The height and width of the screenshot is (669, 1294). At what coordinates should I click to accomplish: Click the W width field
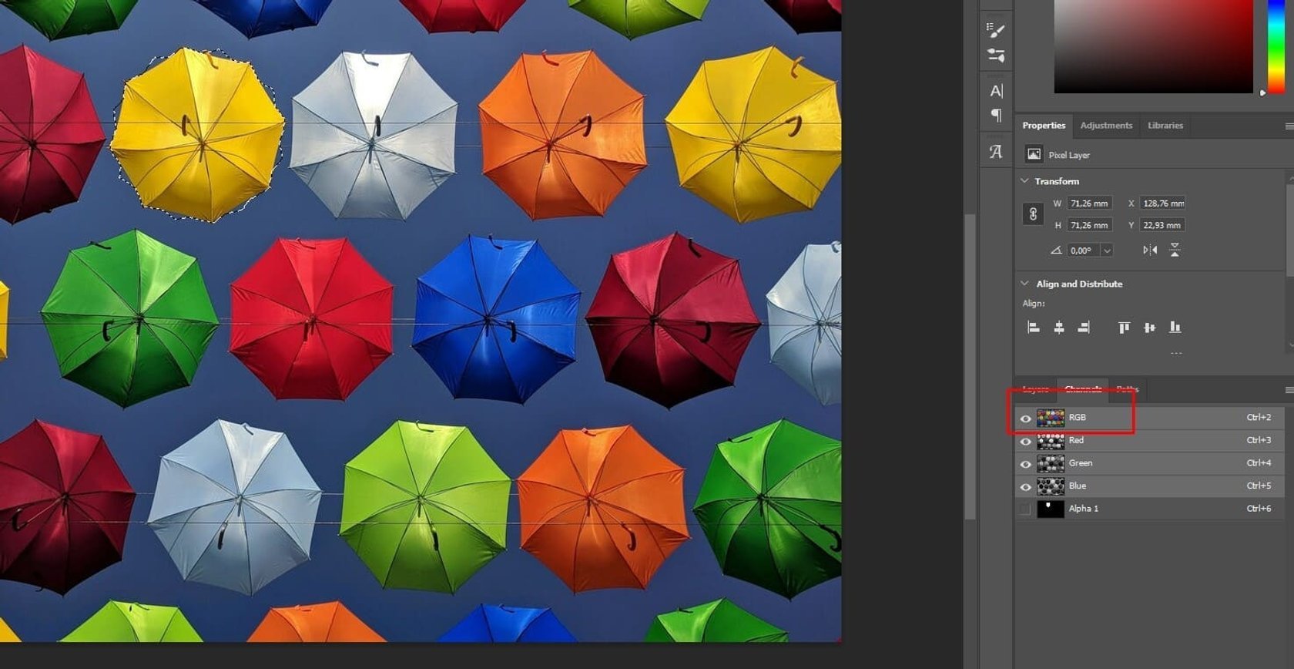pos(1089,203)
